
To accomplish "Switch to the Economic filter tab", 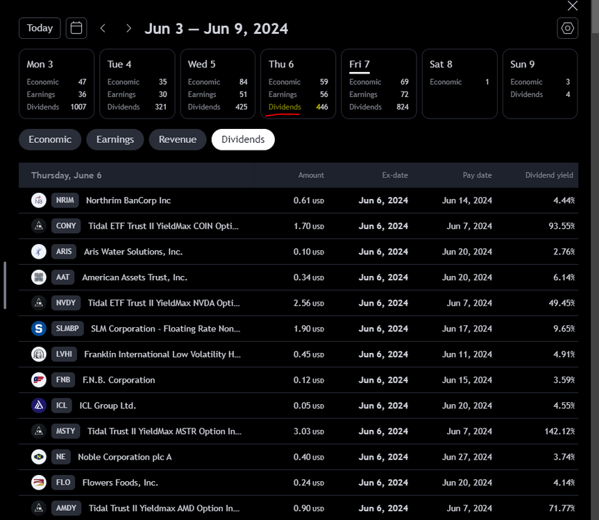I will (50, 139).
